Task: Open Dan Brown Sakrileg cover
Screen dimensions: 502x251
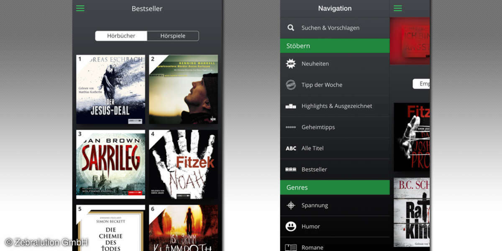Action: 110,164
